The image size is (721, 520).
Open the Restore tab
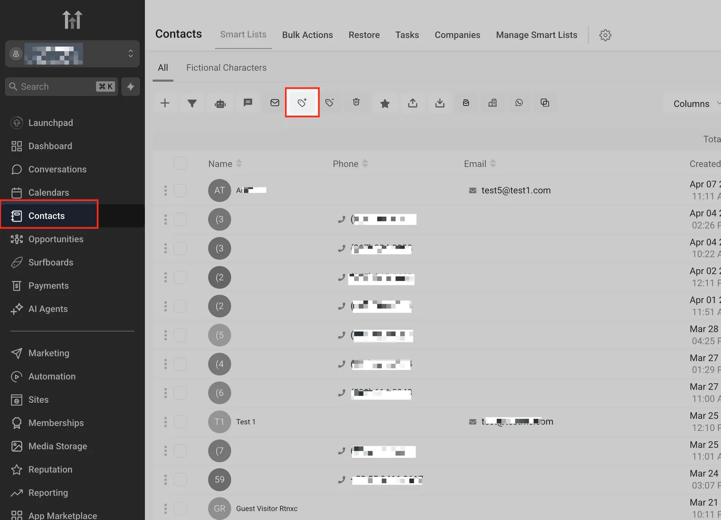coord(364,35)
